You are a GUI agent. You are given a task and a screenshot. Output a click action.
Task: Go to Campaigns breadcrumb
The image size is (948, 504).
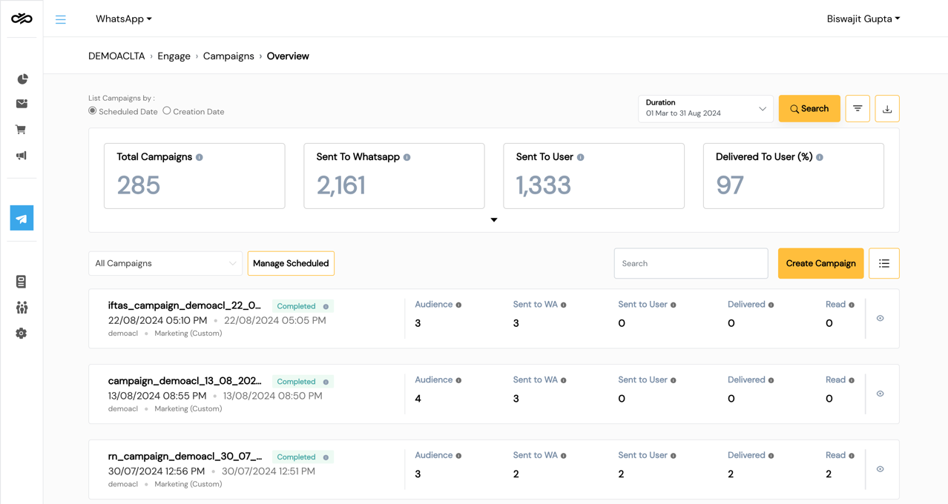pos(228,56)
